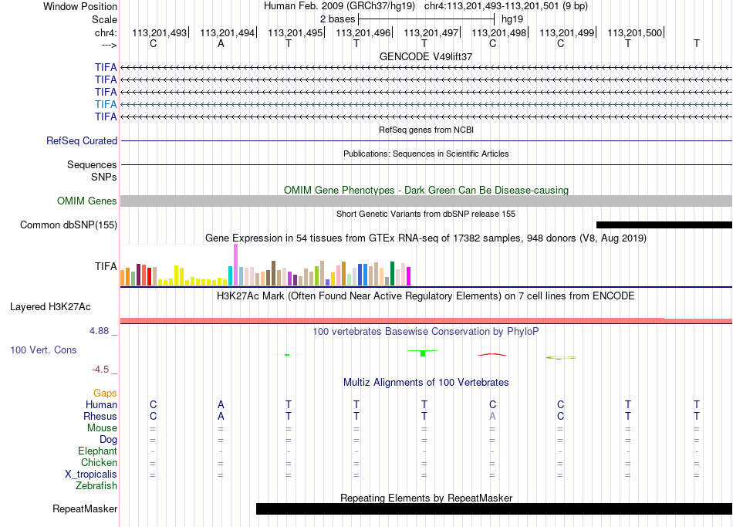Click the Human Feb. 2009 (GRCh37/hg19) heading
733x527 pixels.
click(x=339, y=6)
